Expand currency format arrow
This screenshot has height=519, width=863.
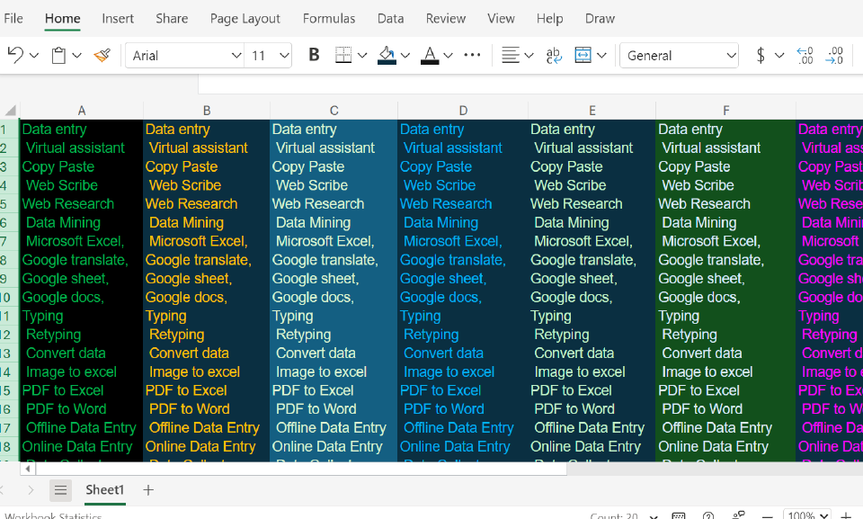[779, 55]
